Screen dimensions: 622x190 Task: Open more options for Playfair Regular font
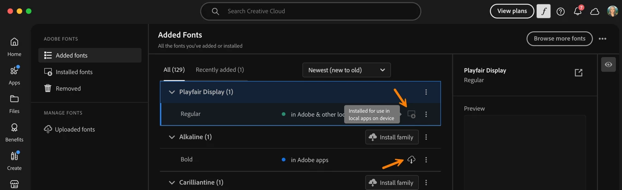[x=426, y=114]
